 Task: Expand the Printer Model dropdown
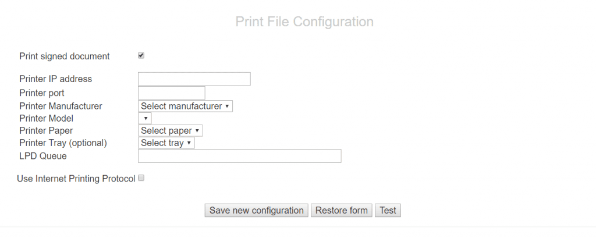coord(144,119)
